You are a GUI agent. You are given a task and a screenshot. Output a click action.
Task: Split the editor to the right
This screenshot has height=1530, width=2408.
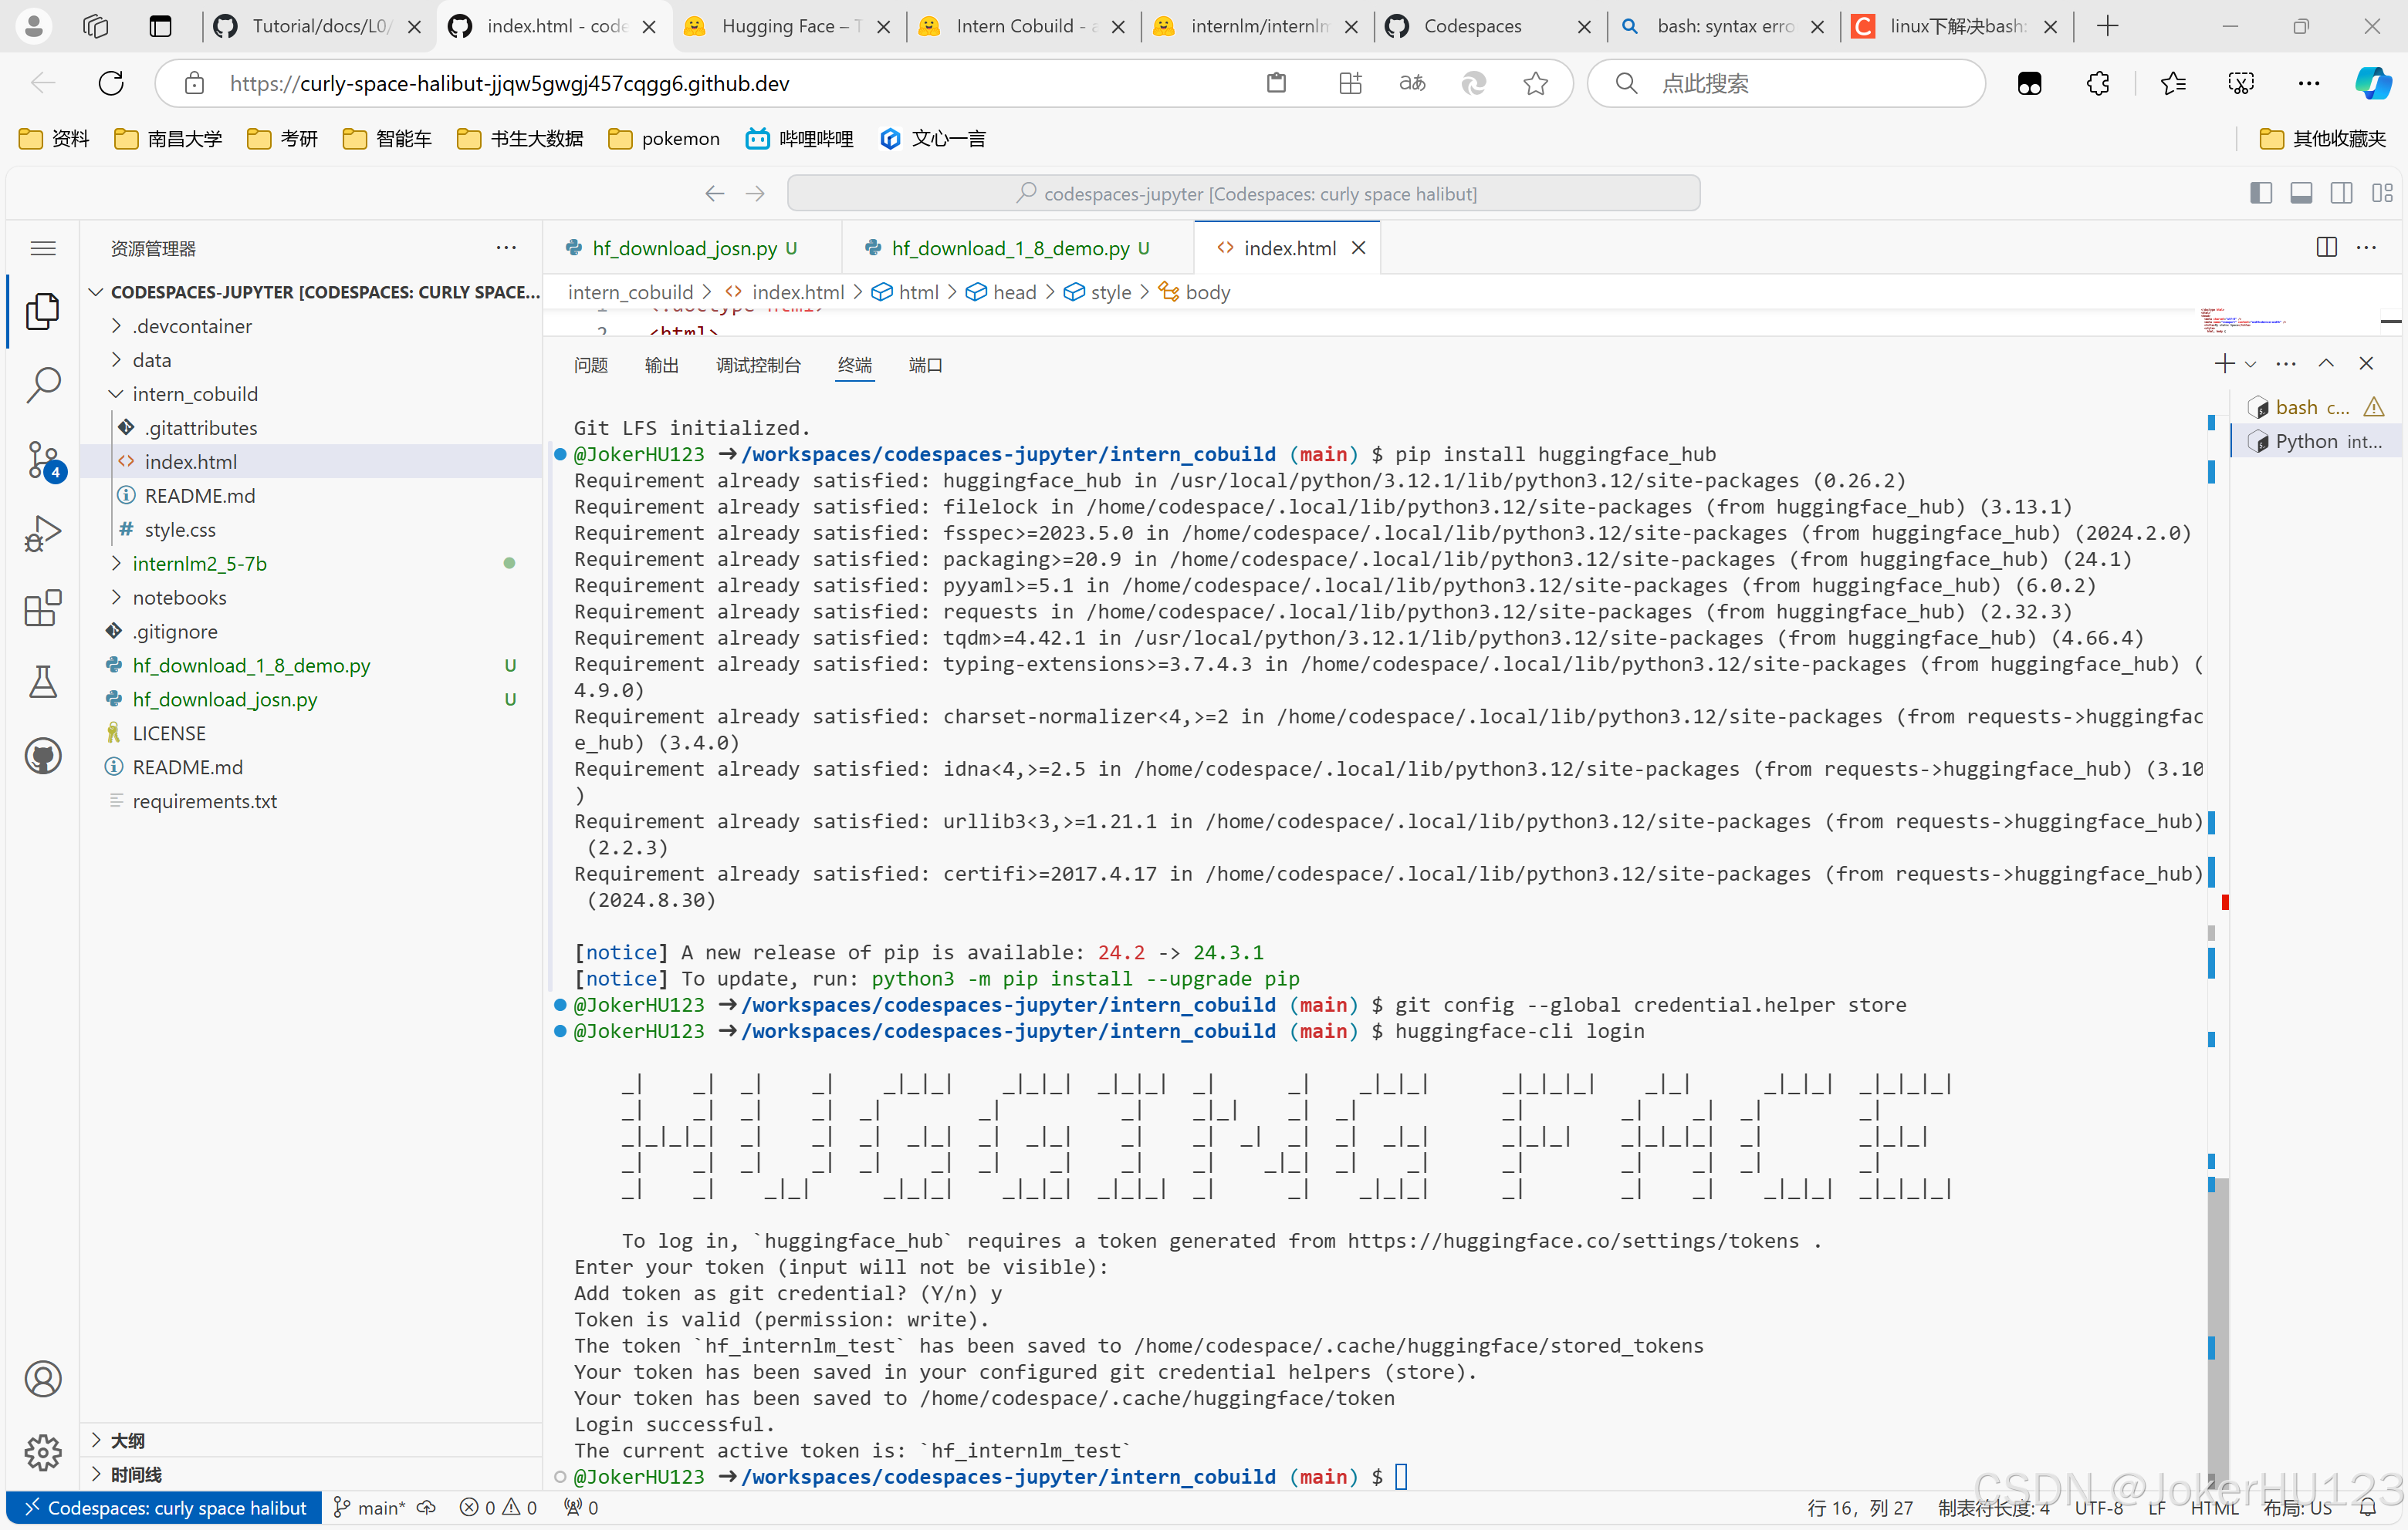pos(2326,248)
